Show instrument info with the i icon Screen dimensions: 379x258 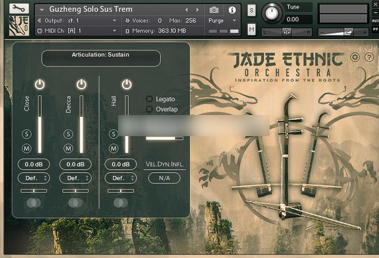[x=232, y=10]
